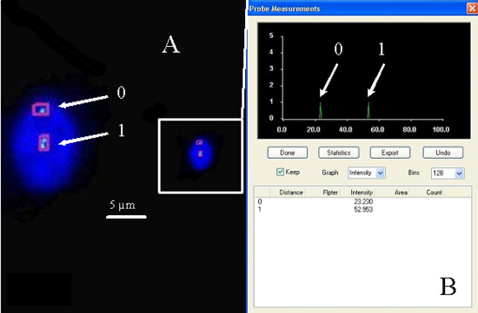This screenshot has width=478, height=313.
Task: Click the green peak near 53 on graph
Action: [368, 110]
